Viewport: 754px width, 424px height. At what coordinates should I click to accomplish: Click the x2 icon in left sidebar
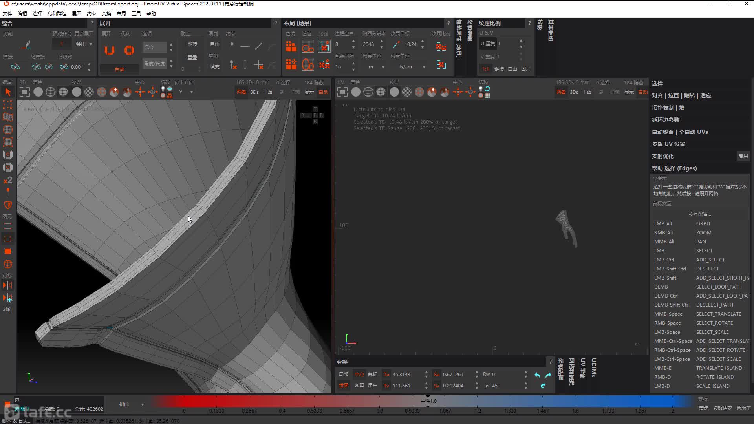click(x=8, y=180)
